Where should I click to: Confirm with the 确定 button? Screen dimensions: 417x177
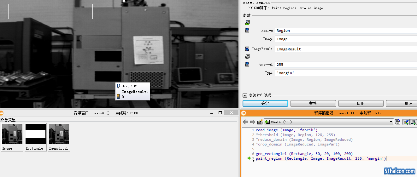[265, 103]
